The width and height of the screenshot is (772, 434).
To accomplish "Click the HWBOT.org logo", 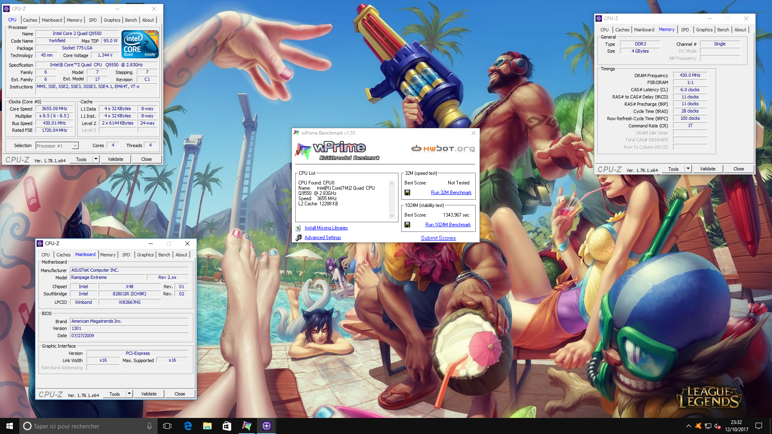I will pos(443,148).
